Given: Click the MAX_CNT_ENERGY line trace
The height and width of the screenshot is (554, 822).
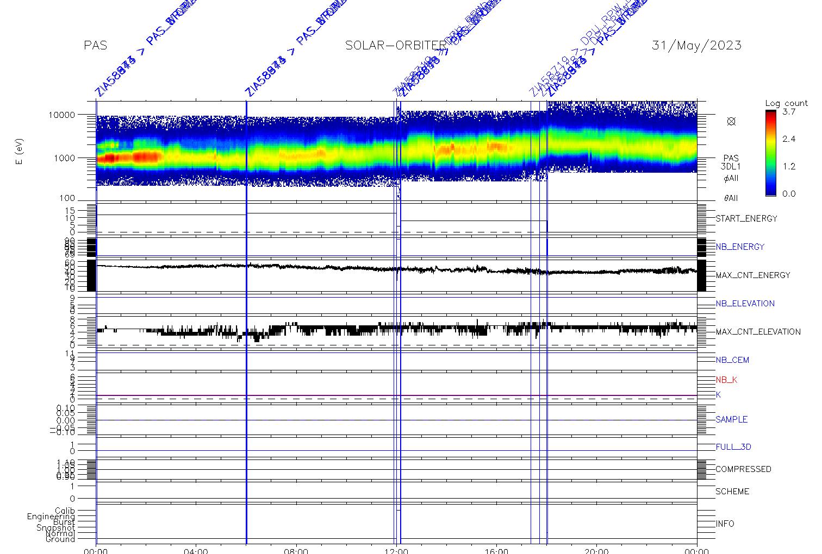Looking at the screenshot, I should tap(396, 268).
